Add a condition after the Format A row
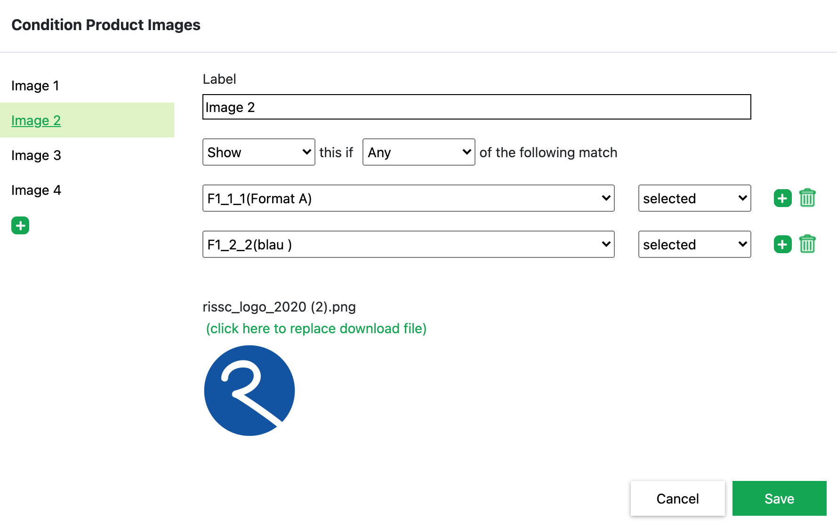 [782, 198]
